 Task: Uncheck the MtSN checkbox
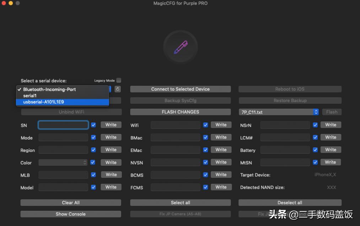315,162
